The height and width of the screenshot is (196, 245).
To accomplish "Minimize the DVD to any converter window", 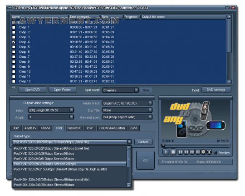I will pyautogui.click(x=227, y=8).
